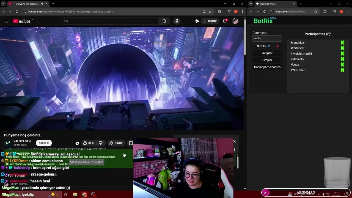
Task: Open tab search dropdown in YouTube window
Action: click(x=3, y=4)
